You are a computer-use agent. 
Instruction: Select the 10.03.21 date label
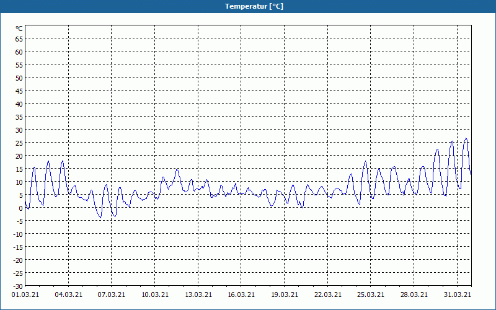coord(155,294)
